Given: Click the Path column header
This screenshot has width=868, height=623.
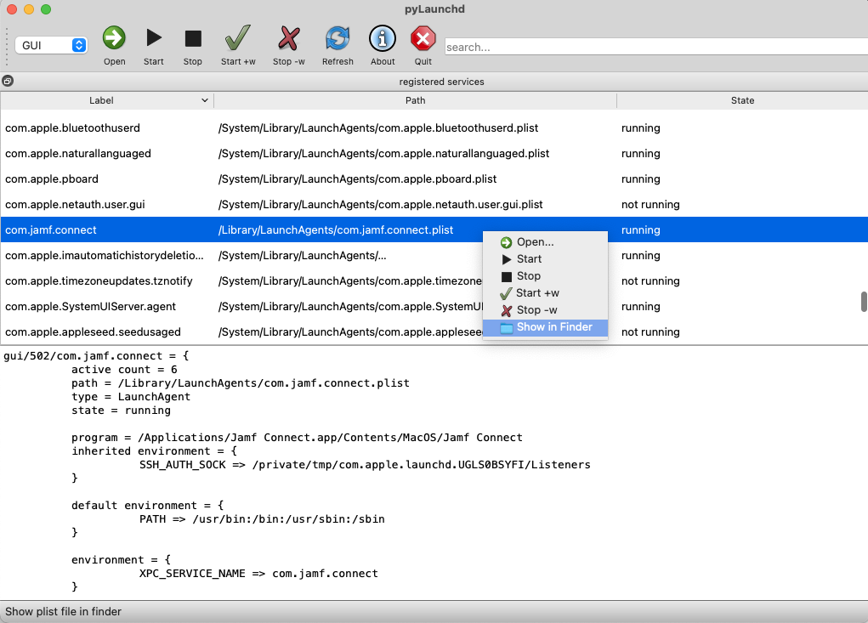Looking at the screenshot, I should [415, 100].
